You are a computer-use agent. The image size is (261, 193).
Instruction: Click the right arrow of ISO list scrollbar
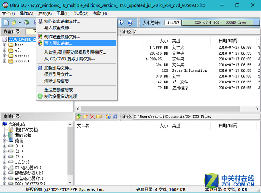(257, 109)
